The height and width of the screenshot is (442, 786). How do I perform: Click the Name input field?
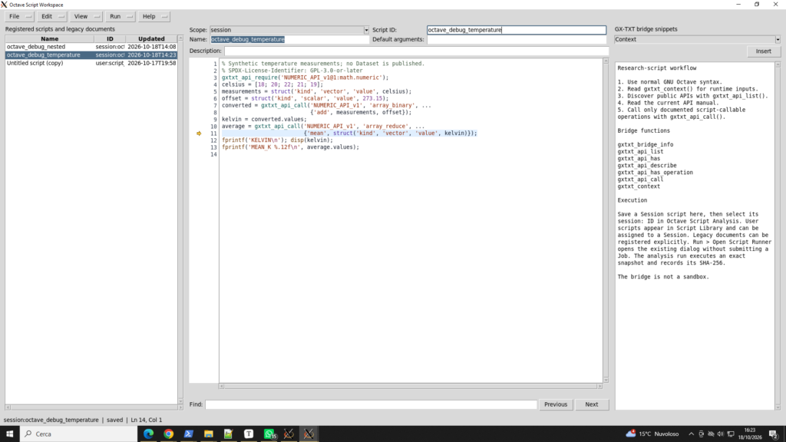pos(289,39)
